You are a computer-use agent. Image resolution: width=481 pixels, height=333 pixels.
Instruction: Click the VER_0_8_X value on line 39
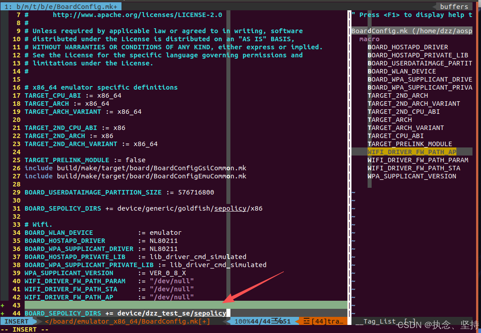coord(168,273)
